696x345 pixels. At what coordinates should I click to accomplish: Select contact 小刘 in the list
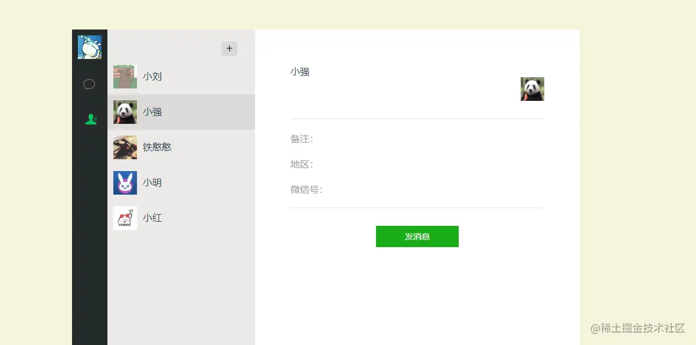click(x=181, y=76)
